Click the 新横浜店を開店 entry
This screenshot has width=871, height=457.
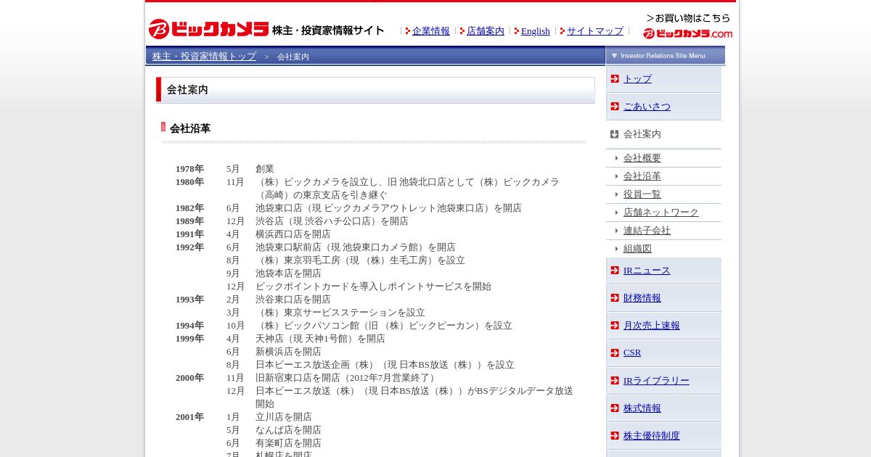(x=288, y=352)
